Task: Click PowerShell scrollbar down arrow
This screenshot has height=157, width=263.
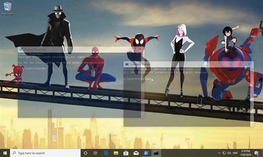Action: point(143,116)
